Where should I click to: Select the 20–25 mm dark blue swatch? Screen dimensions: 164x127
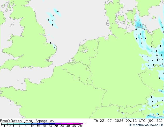[46, 124]
